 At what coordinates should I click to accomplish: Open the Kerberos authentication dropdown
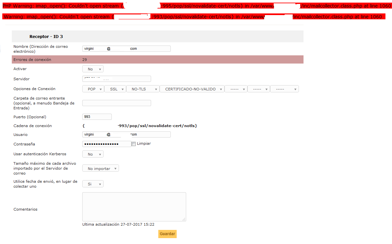(93, 154)
